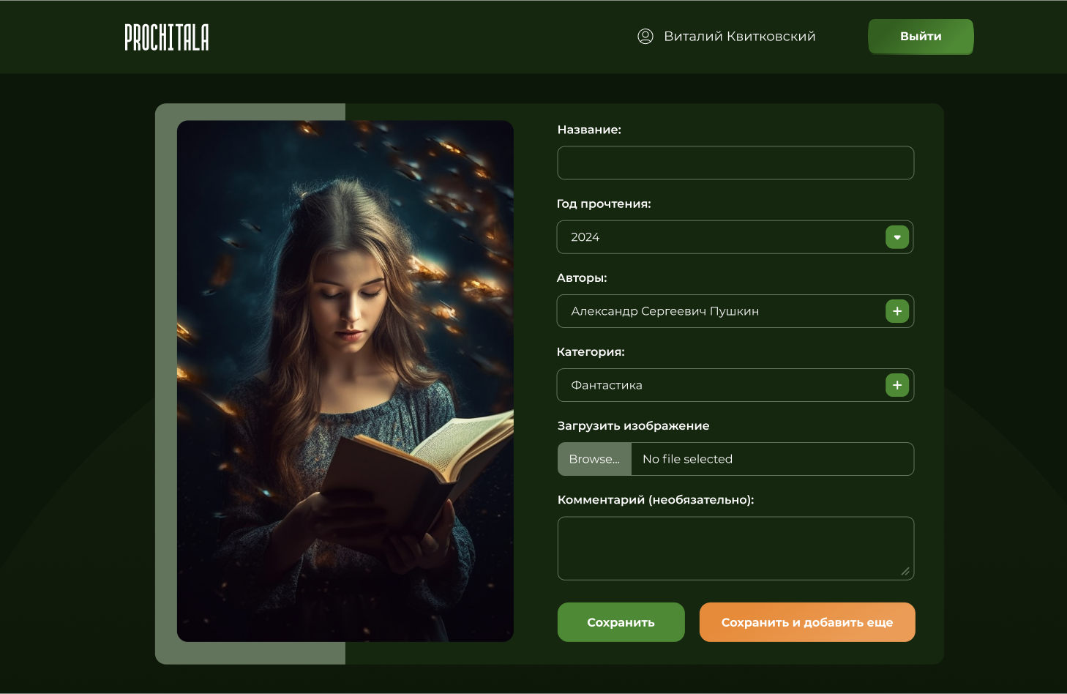The height and width of the screenshot is (694, 1067).
Task: Click the PROCHITALA logo
Action: pos(166,37)
